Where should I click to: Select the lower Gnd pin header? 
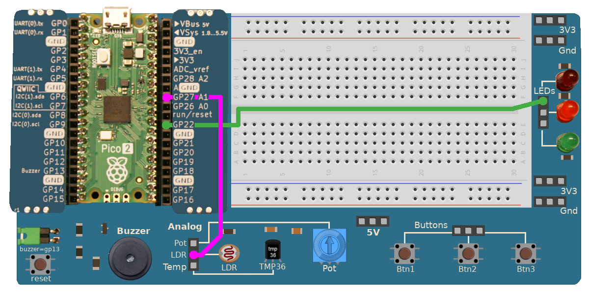(x=550, y=202)
